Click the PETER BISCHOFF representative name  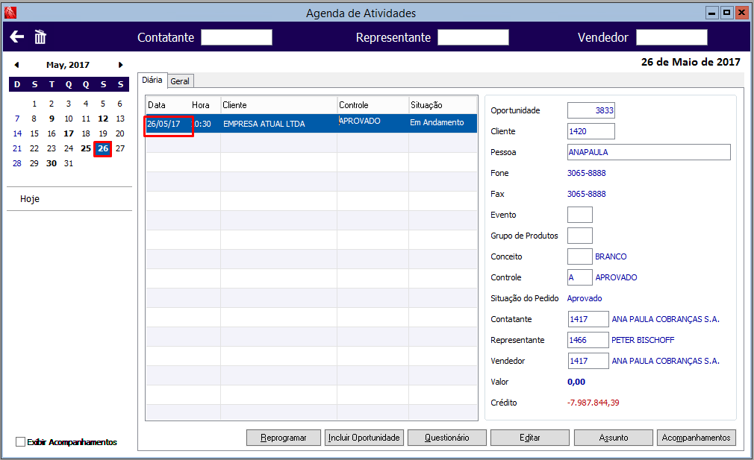tap(643, 340)
